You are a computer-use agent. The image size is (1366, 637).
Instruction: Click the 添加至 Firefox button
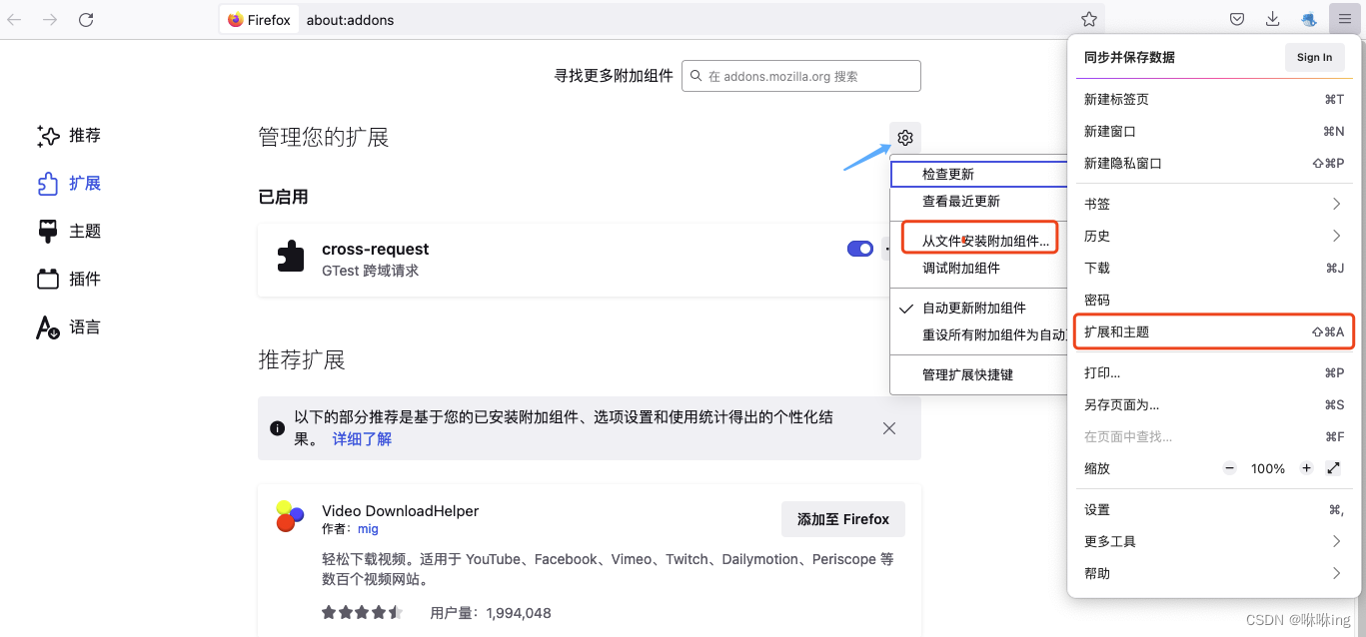[842, 519]
